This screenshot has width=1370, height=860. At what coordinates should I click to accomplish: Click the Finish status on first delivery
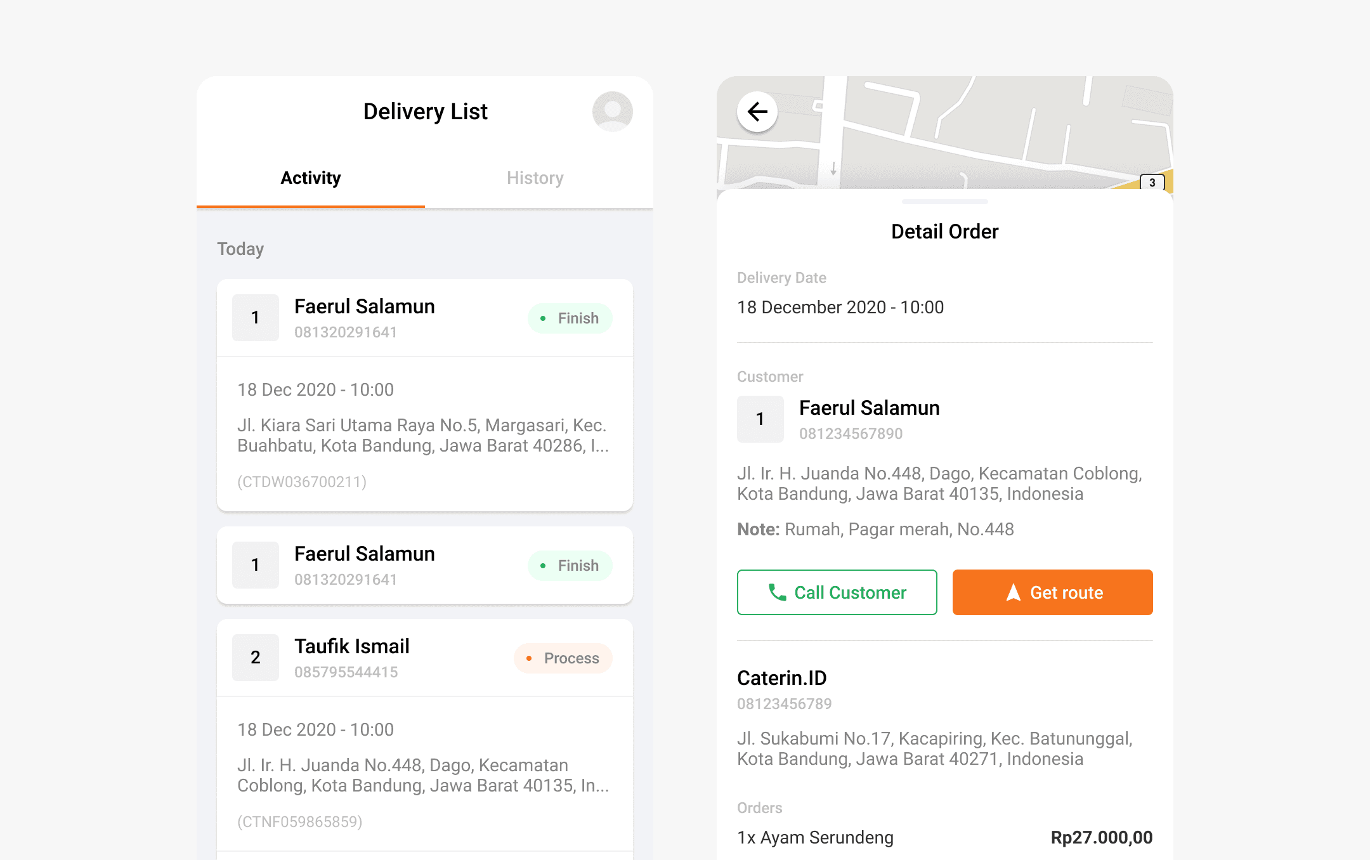[570, 318]
